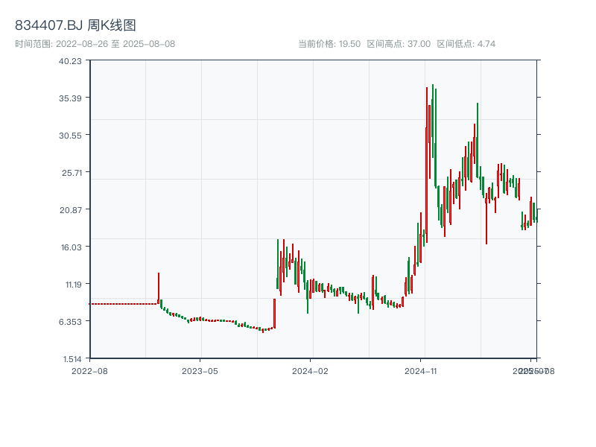
Task: Click the x-axis label 2024-11
Action: pos(420,371)
